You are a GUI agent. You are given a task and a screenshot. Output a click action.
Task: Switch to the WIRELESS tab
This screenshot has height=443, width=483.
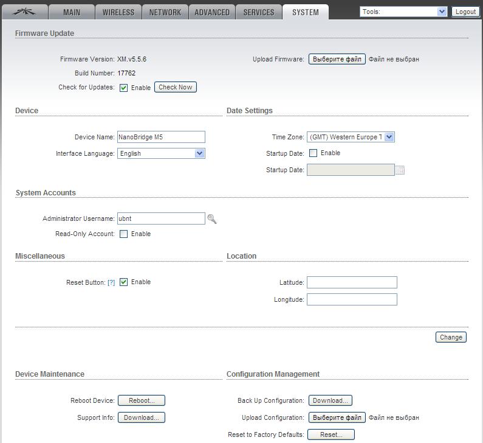click(x=118, y=12)
